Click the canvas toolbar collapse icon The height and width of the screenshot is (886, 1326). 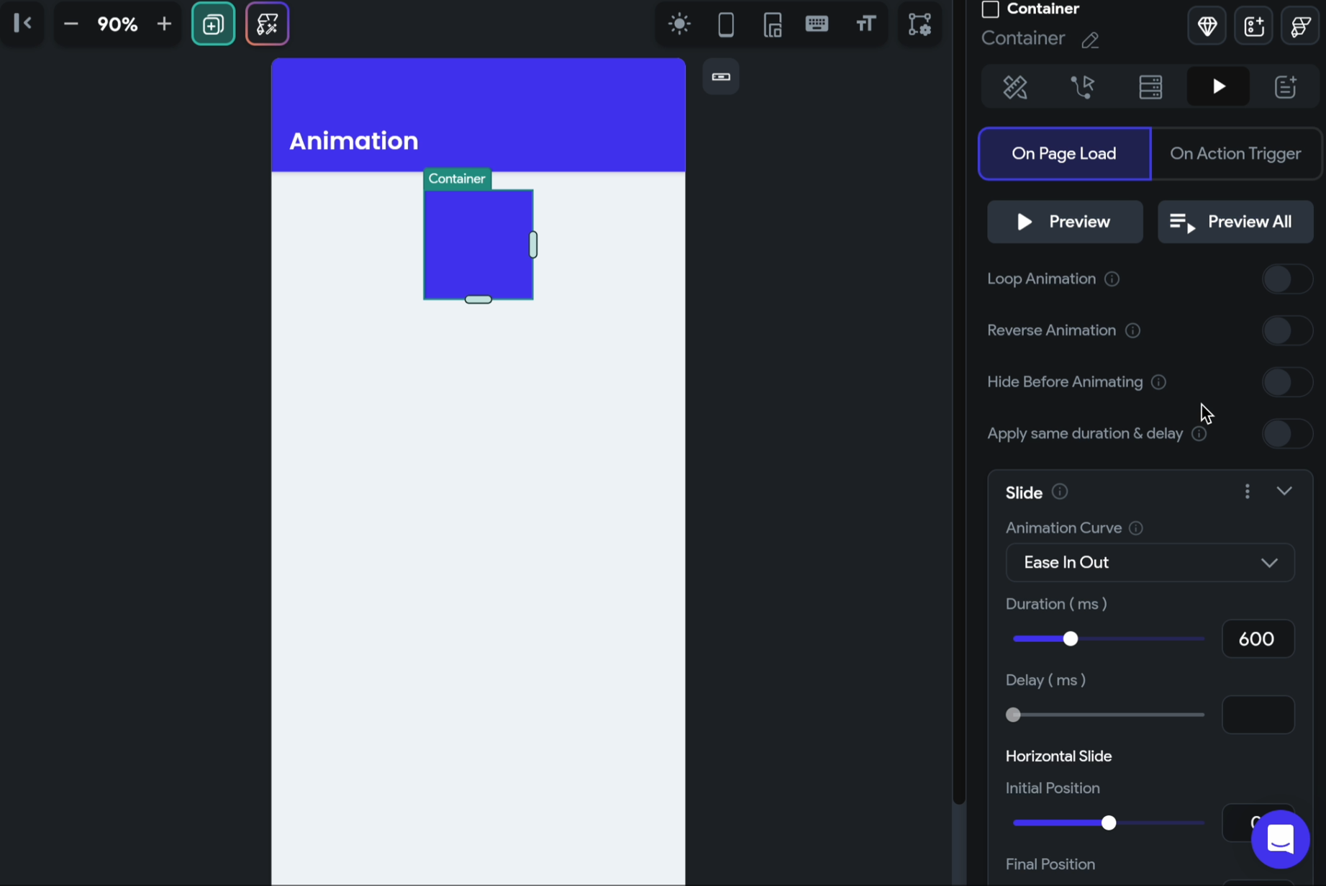pyautogui.click(x=721, y=77)
